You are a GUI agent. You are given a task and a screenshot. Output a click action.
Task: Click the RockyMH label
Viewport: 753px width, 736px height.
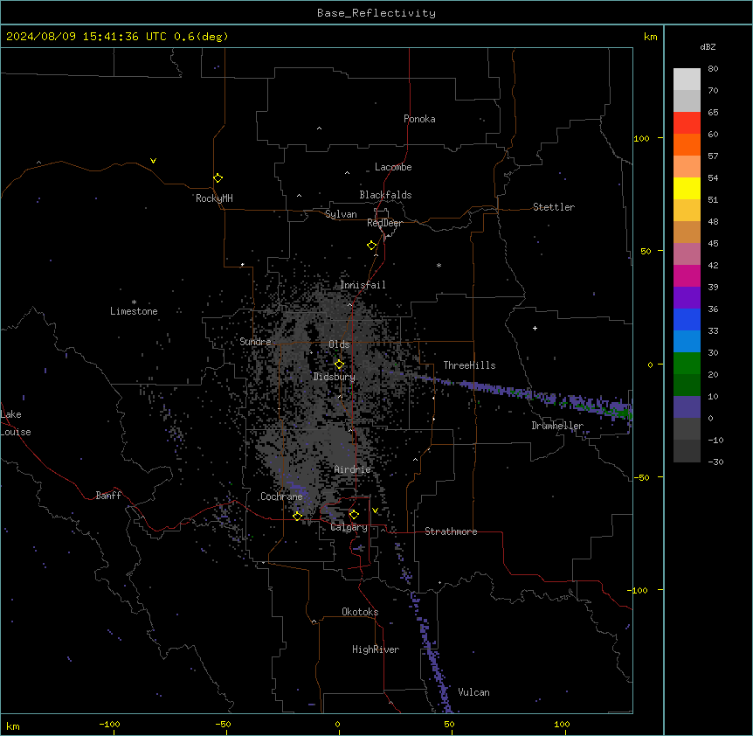click(214, 198)
